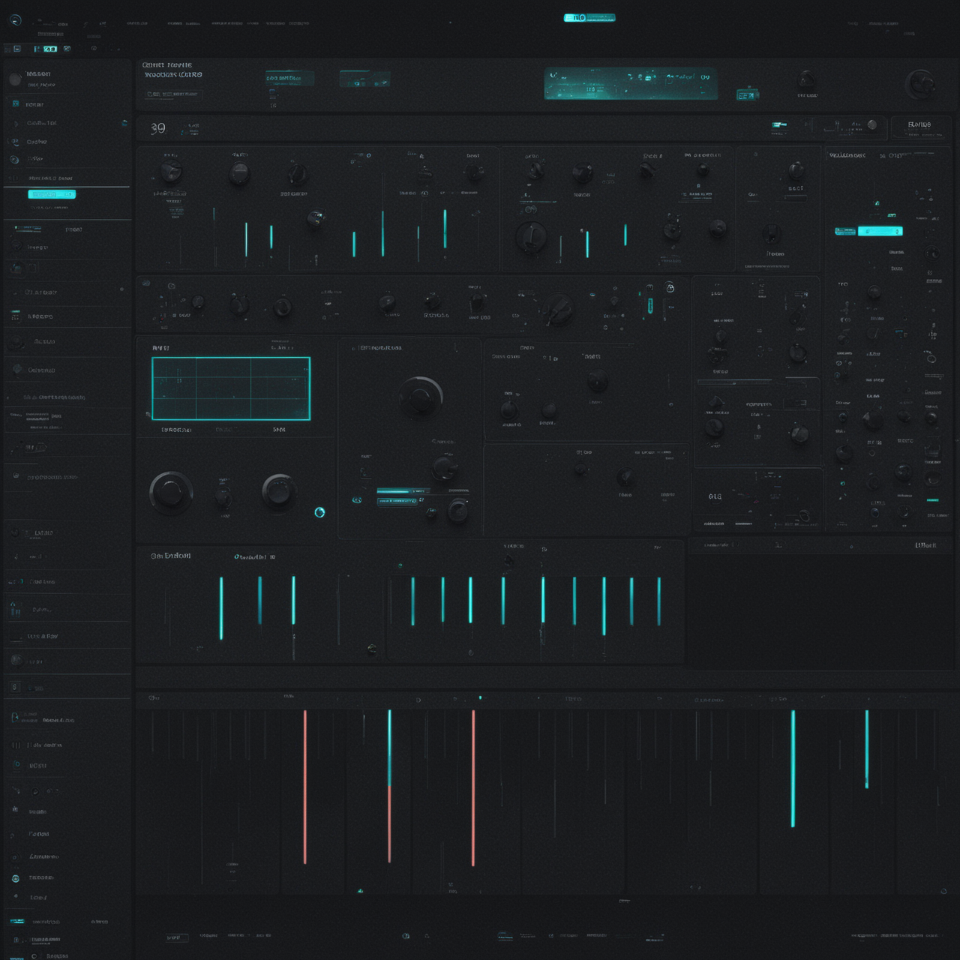This screenshot has height=960, width=960.
Task: Toggle the cyan highlighted switch in the top-left toolbar
Action: [49, 49]
